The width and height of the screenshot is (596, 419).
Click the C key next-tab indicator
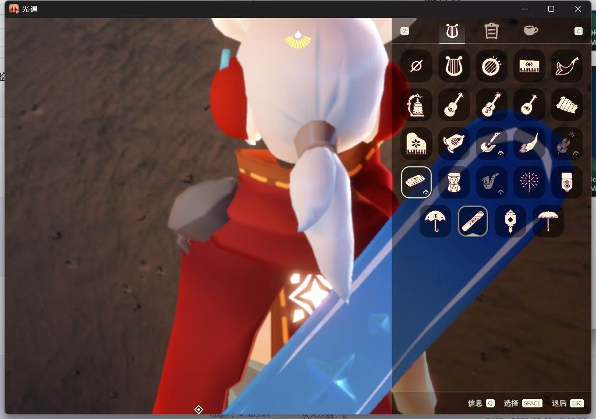578,31
